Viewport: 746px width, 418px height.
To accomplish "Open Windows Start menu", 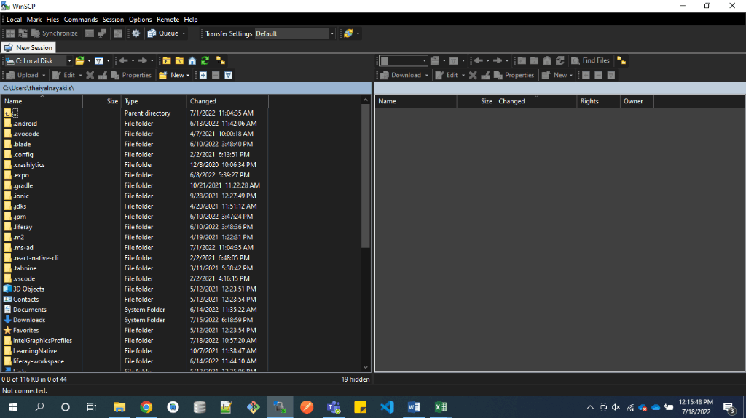I will click(x=13, y=407).
